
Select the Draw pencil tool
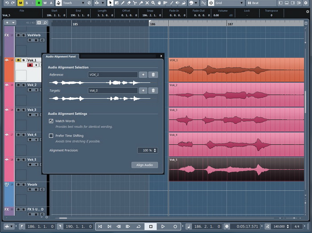click(x=123, y=3)
